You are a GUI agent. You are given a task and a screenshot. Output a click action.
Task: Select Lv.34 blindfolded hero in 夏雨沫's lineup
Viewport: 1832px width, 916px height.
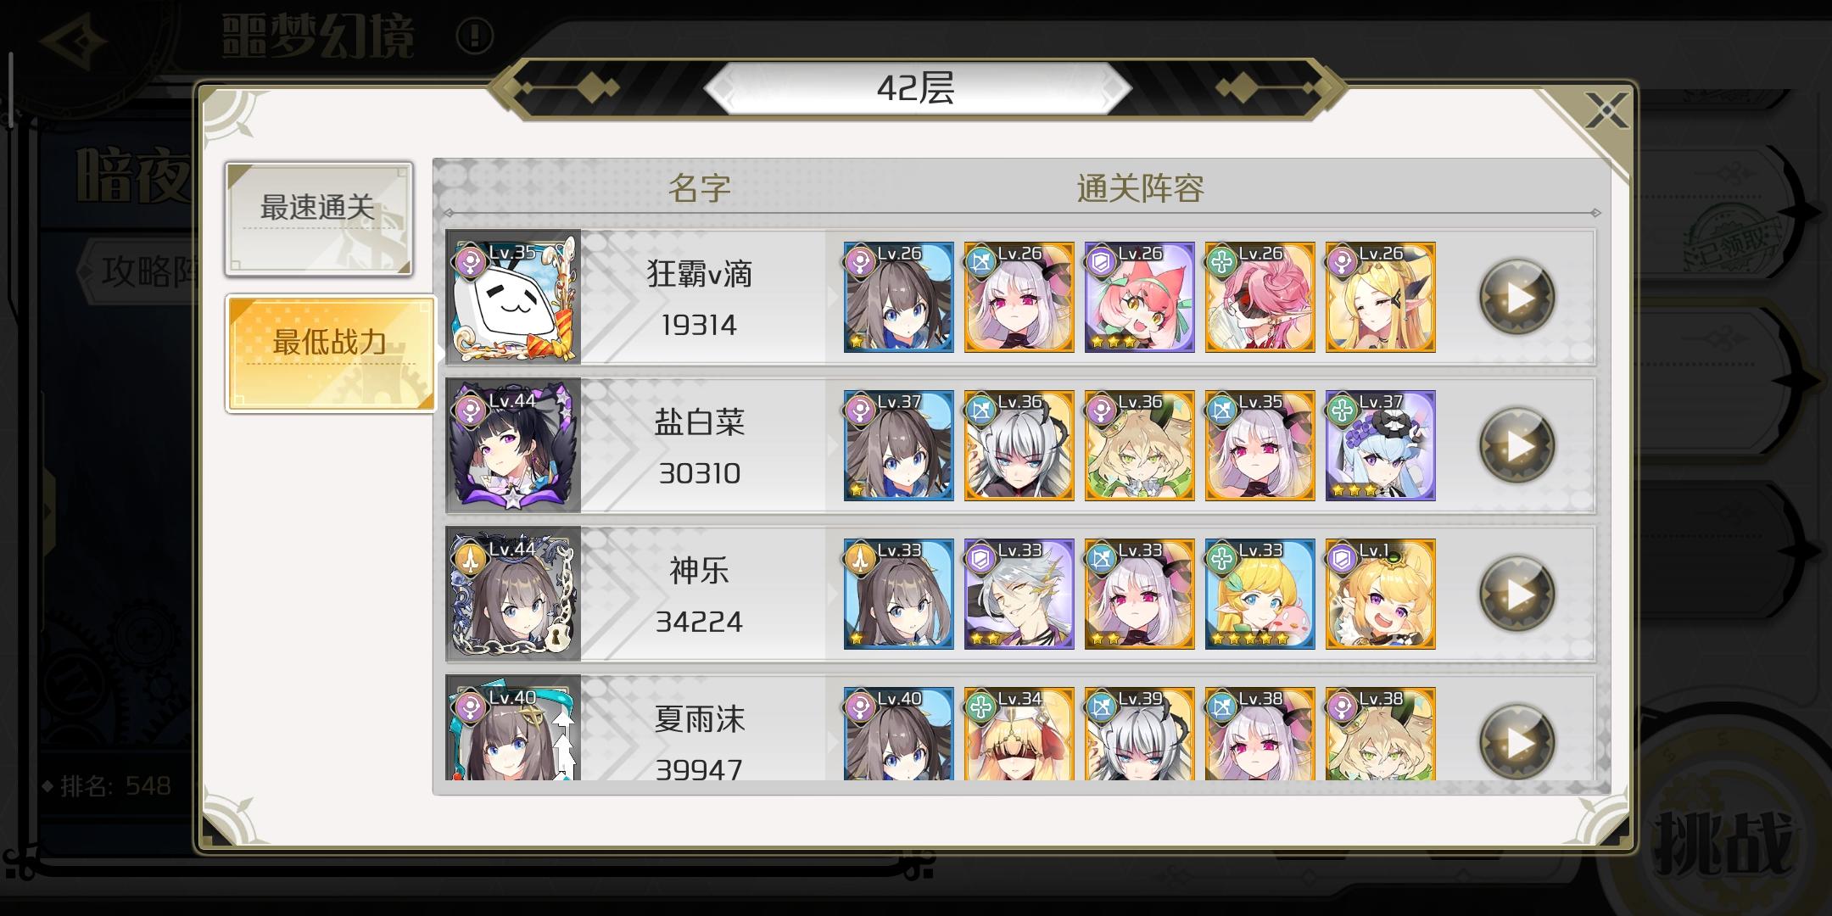coord(1019,734)
